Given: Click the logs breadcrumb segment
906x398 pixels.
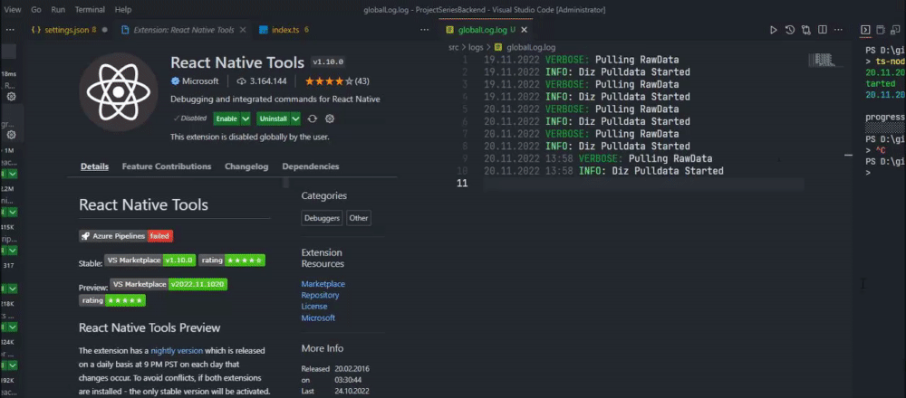Looking at the screenshot, I should click(477, 47).
